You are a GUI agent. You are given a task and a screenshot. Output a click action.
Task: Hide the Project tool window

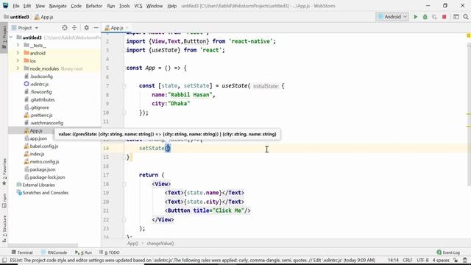[x=96, y=28]
